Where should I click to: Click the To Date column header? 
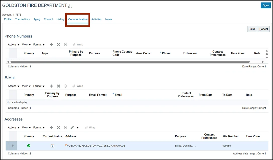click(227, 95)
